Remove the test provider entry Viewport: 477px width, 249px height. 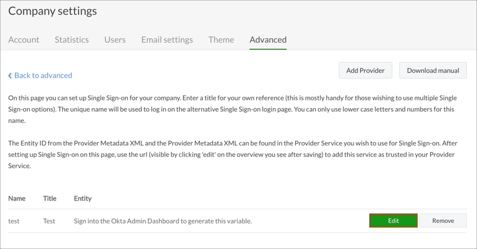tap(443, 221)
